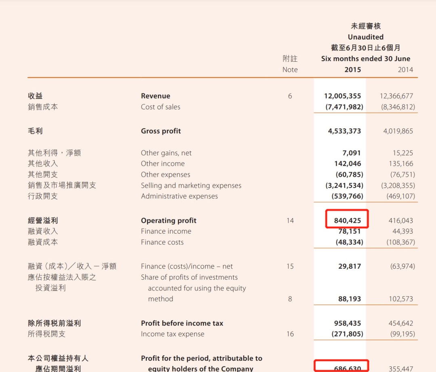The width and height of the screenshot is (436, 372).
Task: Select the '2014' column header
Action: [405, 69]
